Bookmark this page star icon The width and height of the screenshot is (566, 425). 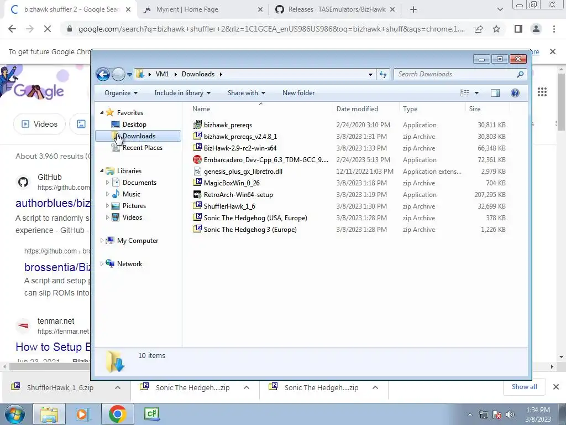(496, 29)
